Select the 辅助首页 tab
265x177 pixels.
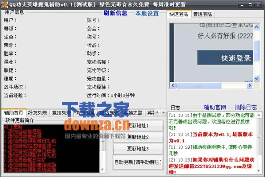pos(14,113)
